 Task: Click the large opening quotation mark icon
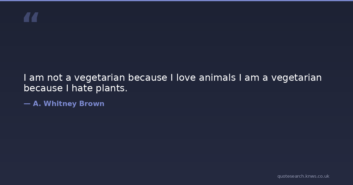click(x=31, y=17)
